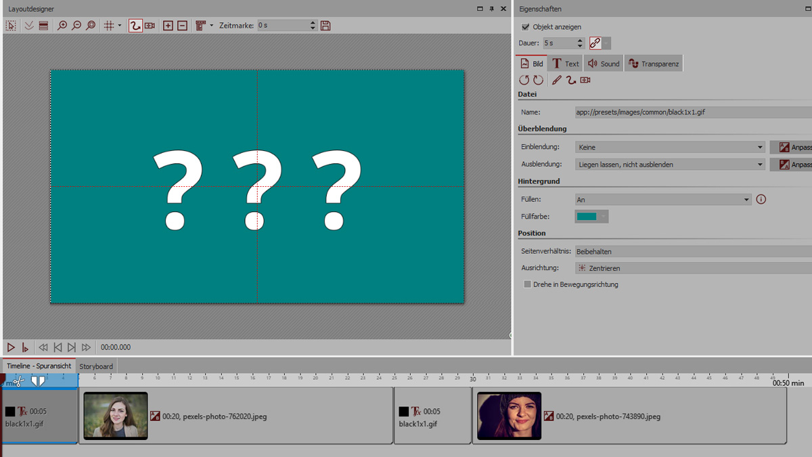Open the Einblendung dropdown
Viewport: 812px width, 457px height.
670,147
